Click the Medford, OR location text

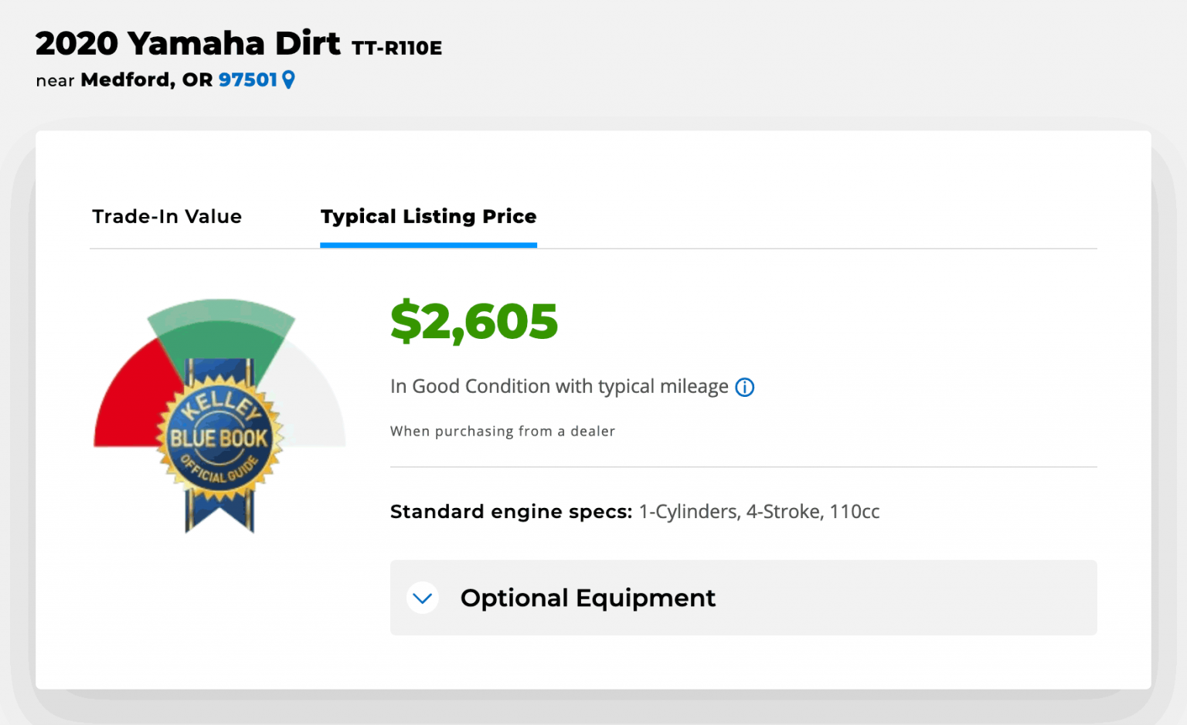pyautogui.click(x=143, y=80)
